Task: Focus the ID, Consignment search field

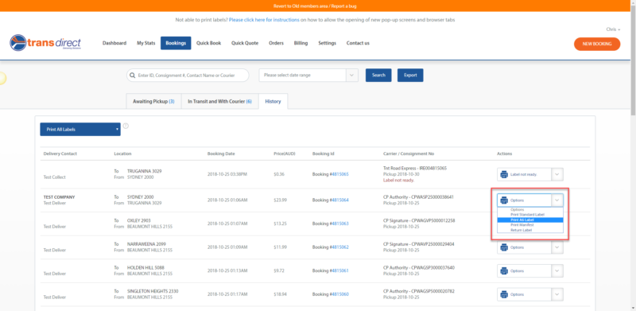Action: tap(188, 76)
